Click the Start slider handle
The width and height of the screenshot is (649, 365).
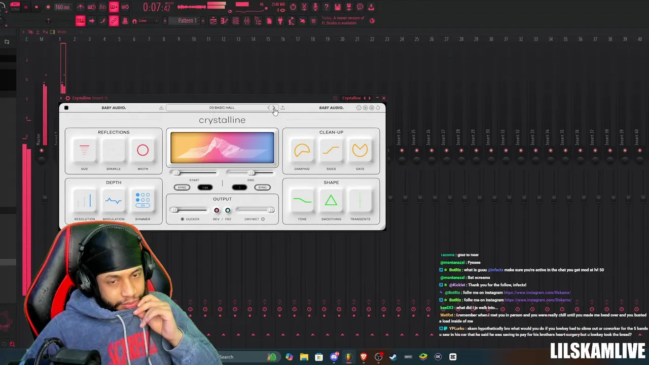tap(176, 173)
